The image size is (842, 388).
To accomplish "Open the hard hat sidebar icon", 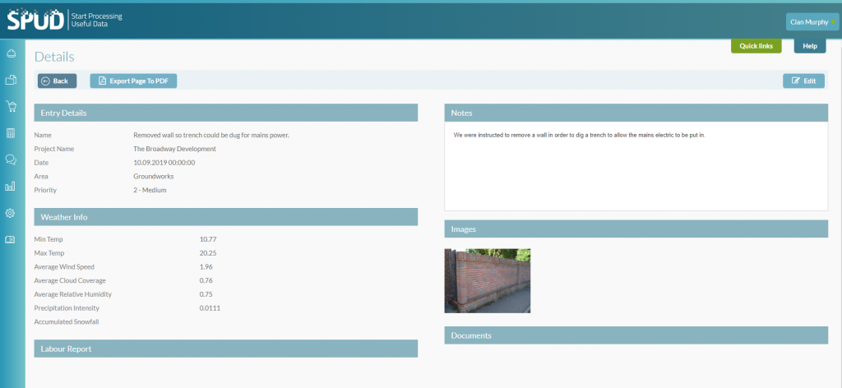I will point(10,53).
